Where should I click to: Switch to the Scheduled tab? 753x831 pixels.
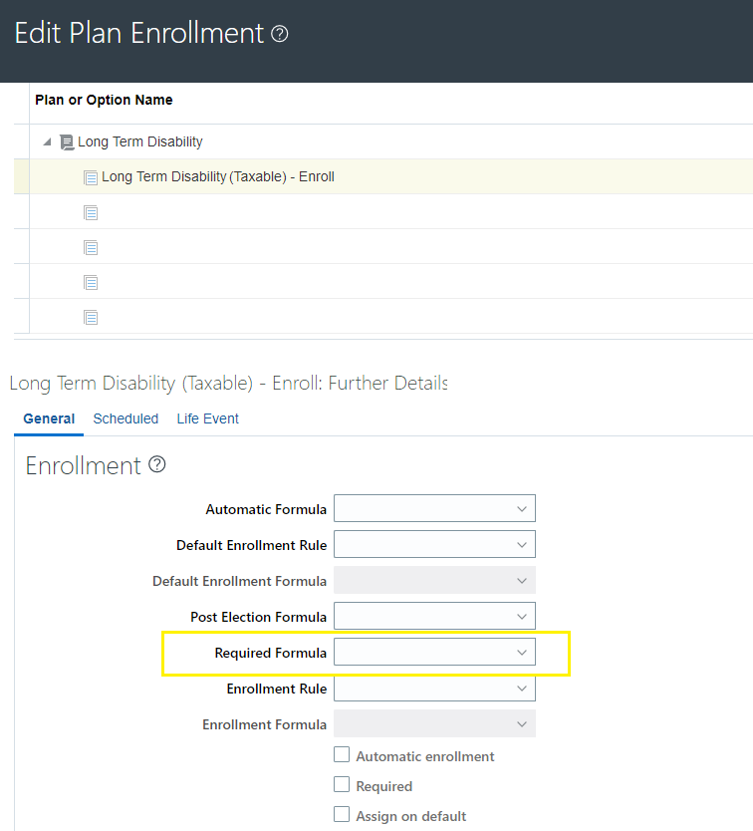pyautogui.click(x=125, y=418)
